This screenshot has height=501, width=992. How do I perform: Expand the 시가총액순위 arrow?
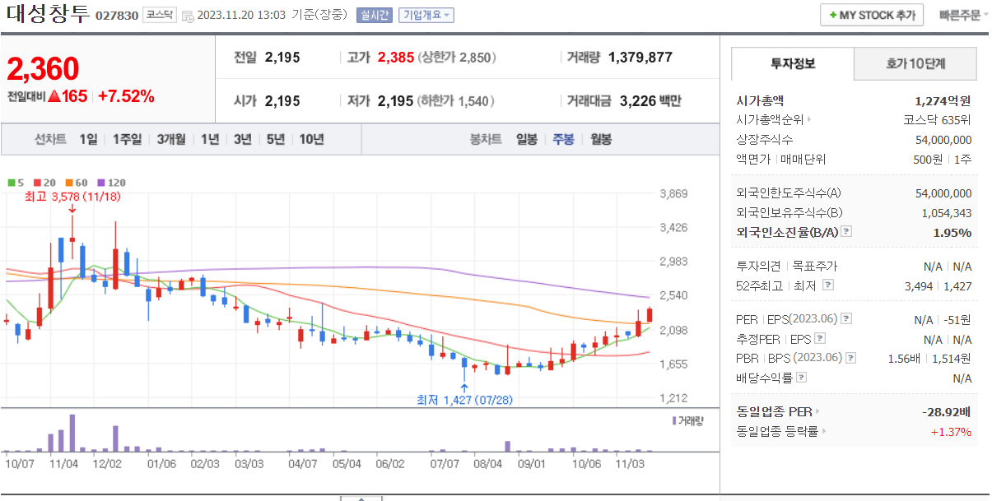(809, 120)
